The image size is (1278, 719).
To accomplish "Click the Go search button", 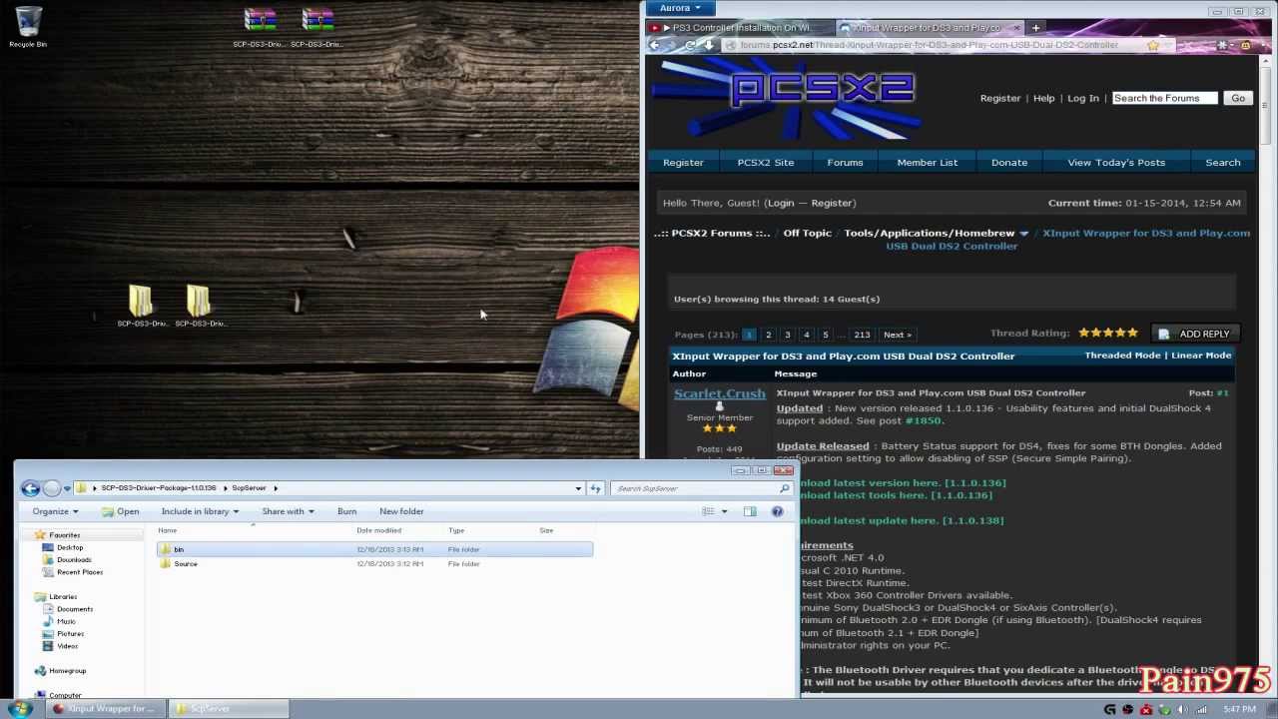I will [1238, 98].
